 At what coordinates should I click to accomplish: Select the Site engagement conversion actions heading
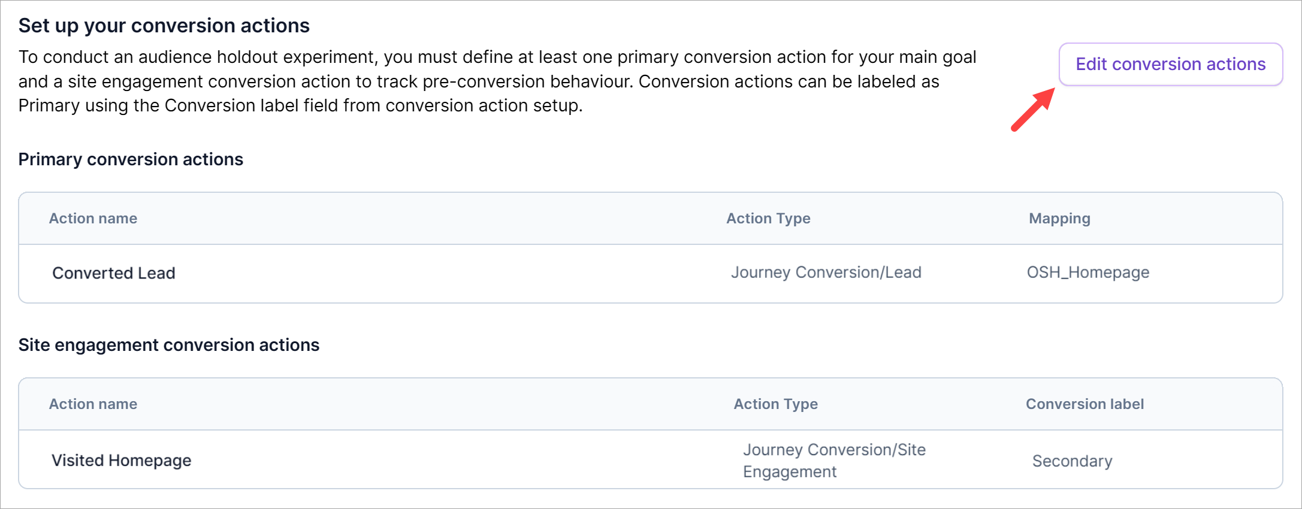click(169, 345)
